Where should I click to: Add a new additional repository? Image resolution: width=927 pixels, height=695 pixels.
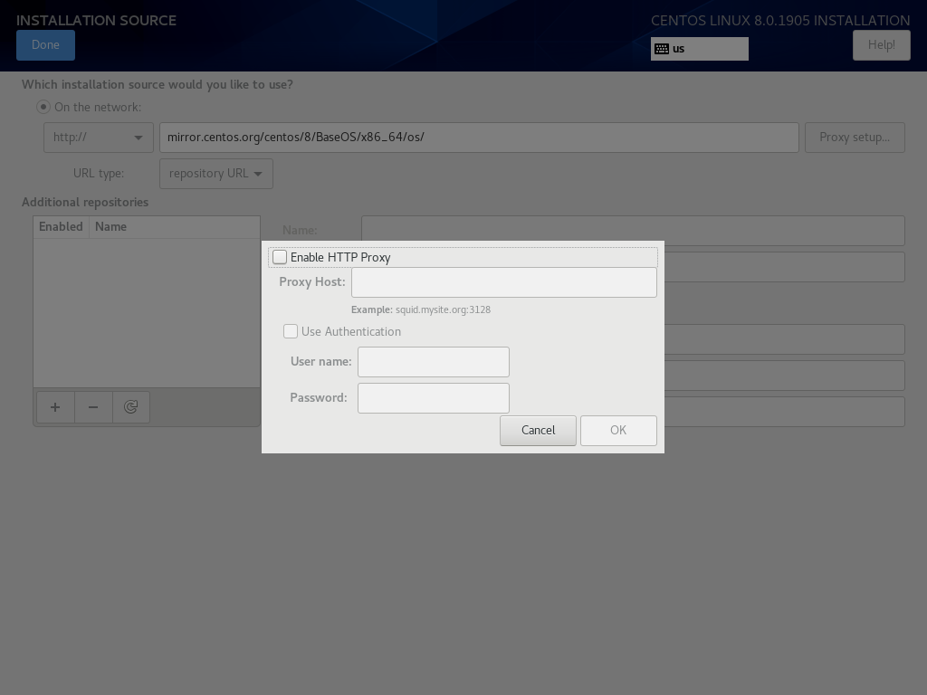click(x=54, y=407)
